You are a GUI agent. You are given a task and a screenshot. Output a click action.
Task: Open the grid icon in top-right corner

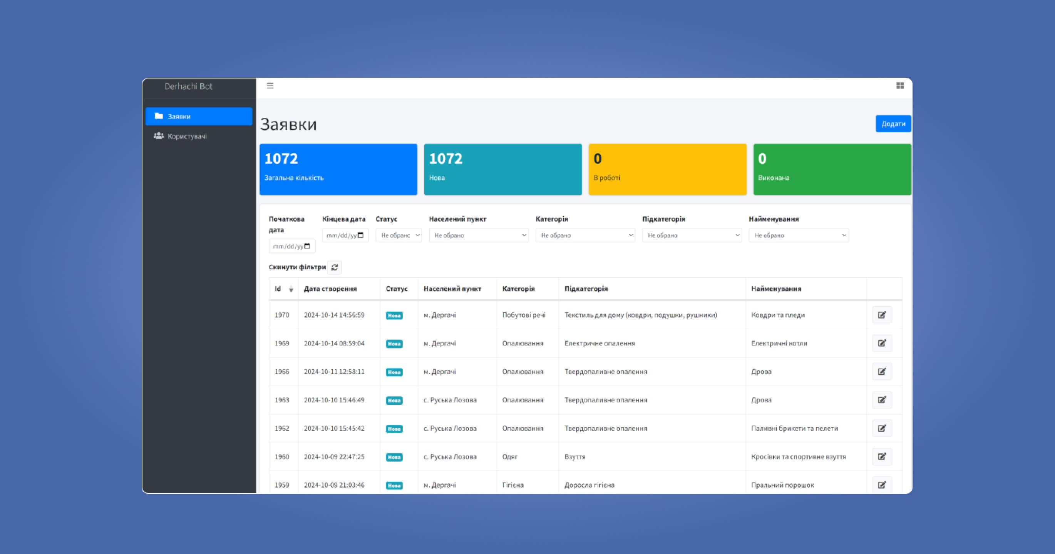tap(900, 85)
